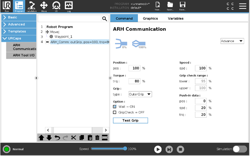Open the Log screen icon

point(69,6)
